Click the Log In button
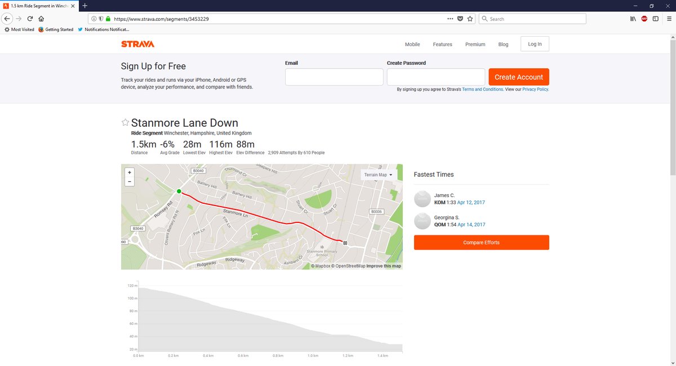676x366 pixels. (x=535, y=44)
